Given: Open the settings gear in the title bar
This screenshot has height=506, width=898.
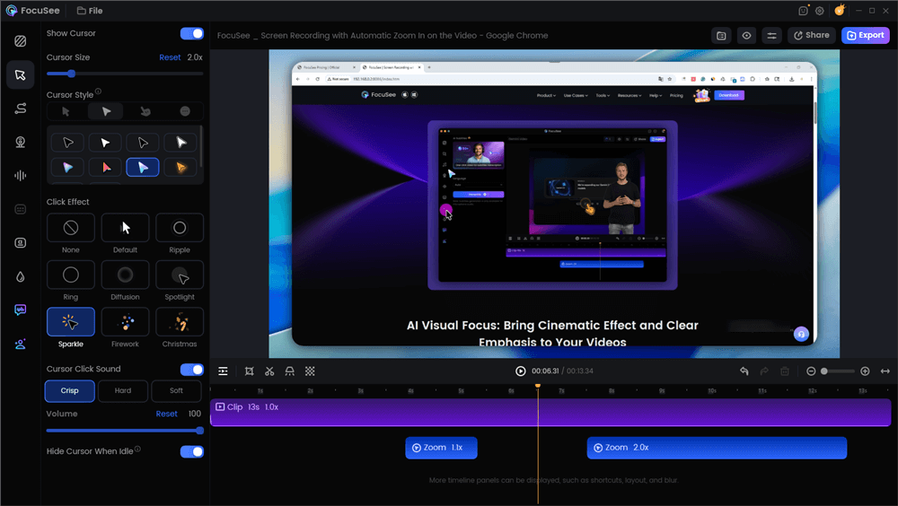Looking at the screenshot, I should tap(820, 11).
